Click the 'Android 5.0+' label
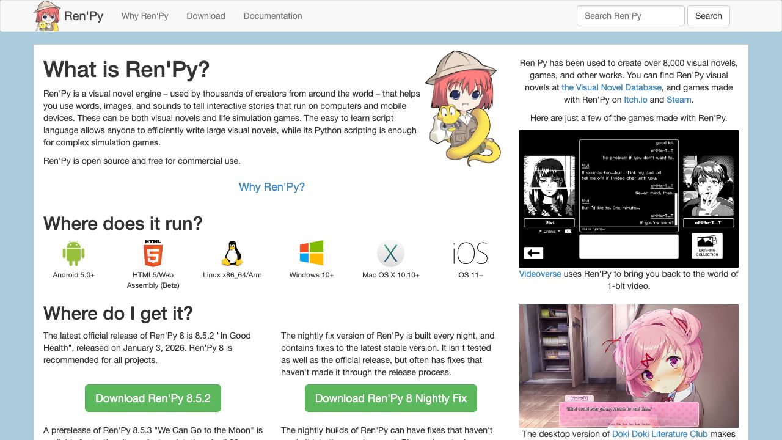Screen dimensions: 782x440 tap(73, 275)
